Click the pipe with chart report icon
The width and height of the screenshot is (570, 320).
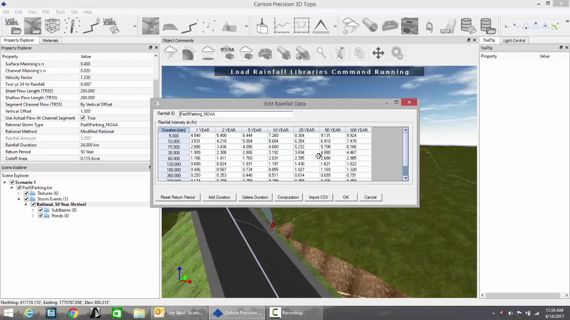tap(302, 53)
